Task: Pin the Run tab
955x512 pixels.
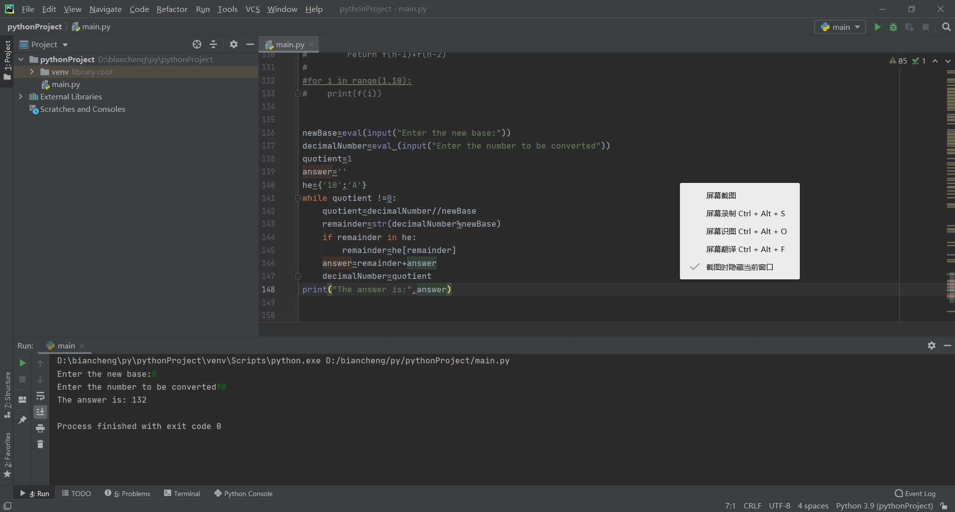Action: coord(22,420)
